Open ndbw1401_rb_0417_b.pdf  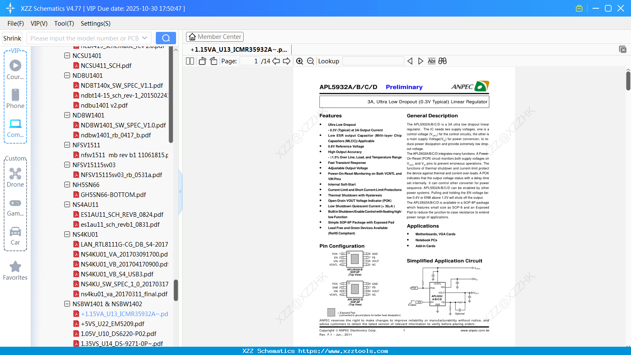coord(116,135)
